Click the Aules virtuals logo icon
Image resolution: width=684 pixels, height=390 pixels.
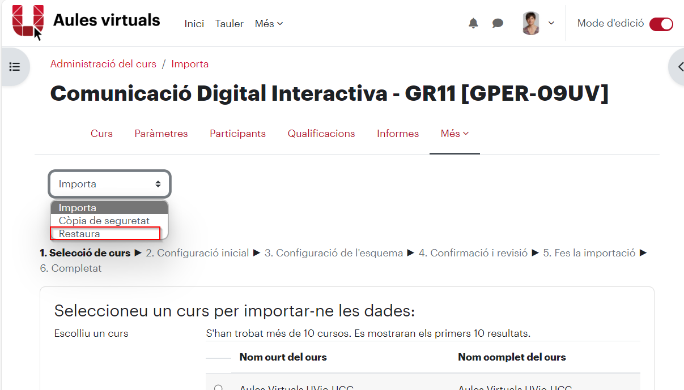tap(28, 21)
